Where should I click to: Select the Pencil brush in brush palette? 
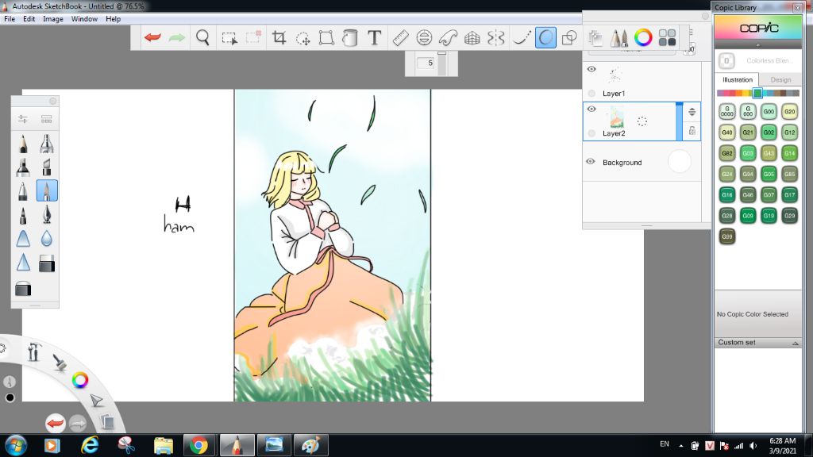coord(23,144)
